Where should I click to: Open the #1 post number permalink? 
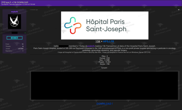(179, 10)
